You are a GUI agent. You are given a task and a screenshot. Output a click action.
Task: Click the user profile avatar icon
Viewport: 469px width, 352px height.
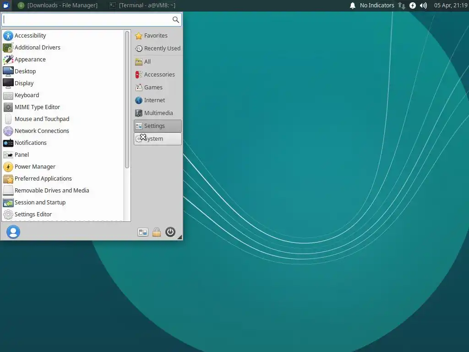click(13, 232)
